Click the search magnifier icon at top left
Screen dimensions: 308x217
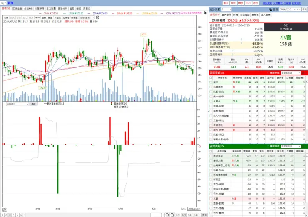pyautogui.click(x=2, y=3)
